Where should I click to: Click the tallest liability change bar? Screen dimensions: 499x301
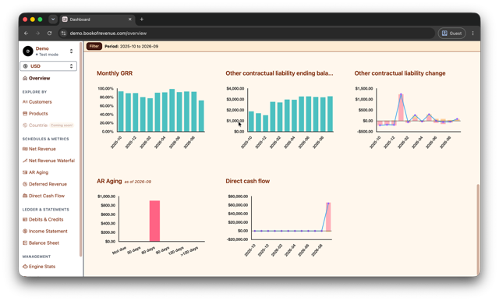(x=401, y=108)
